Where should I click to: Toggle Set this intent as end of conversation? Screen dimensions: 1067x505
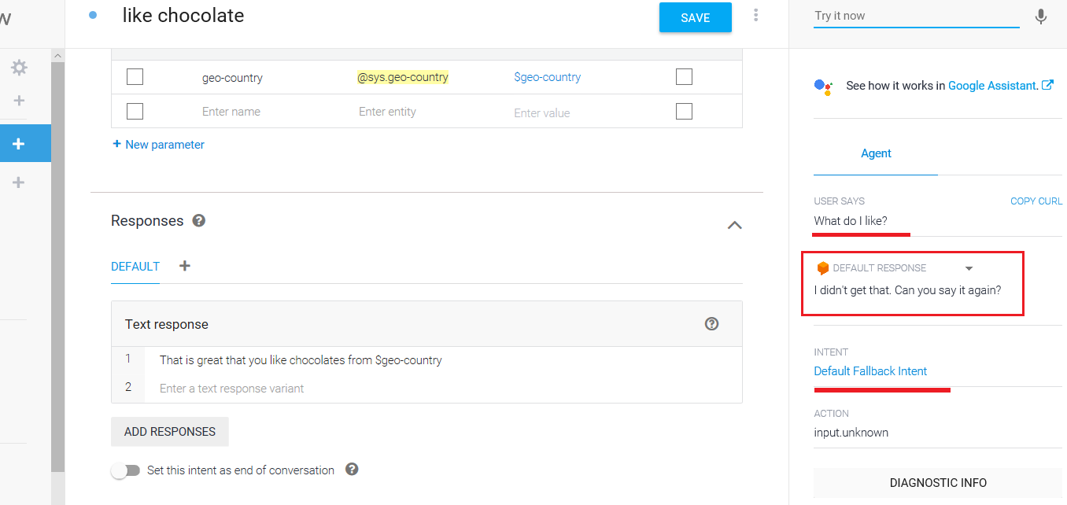coord(125,470)
